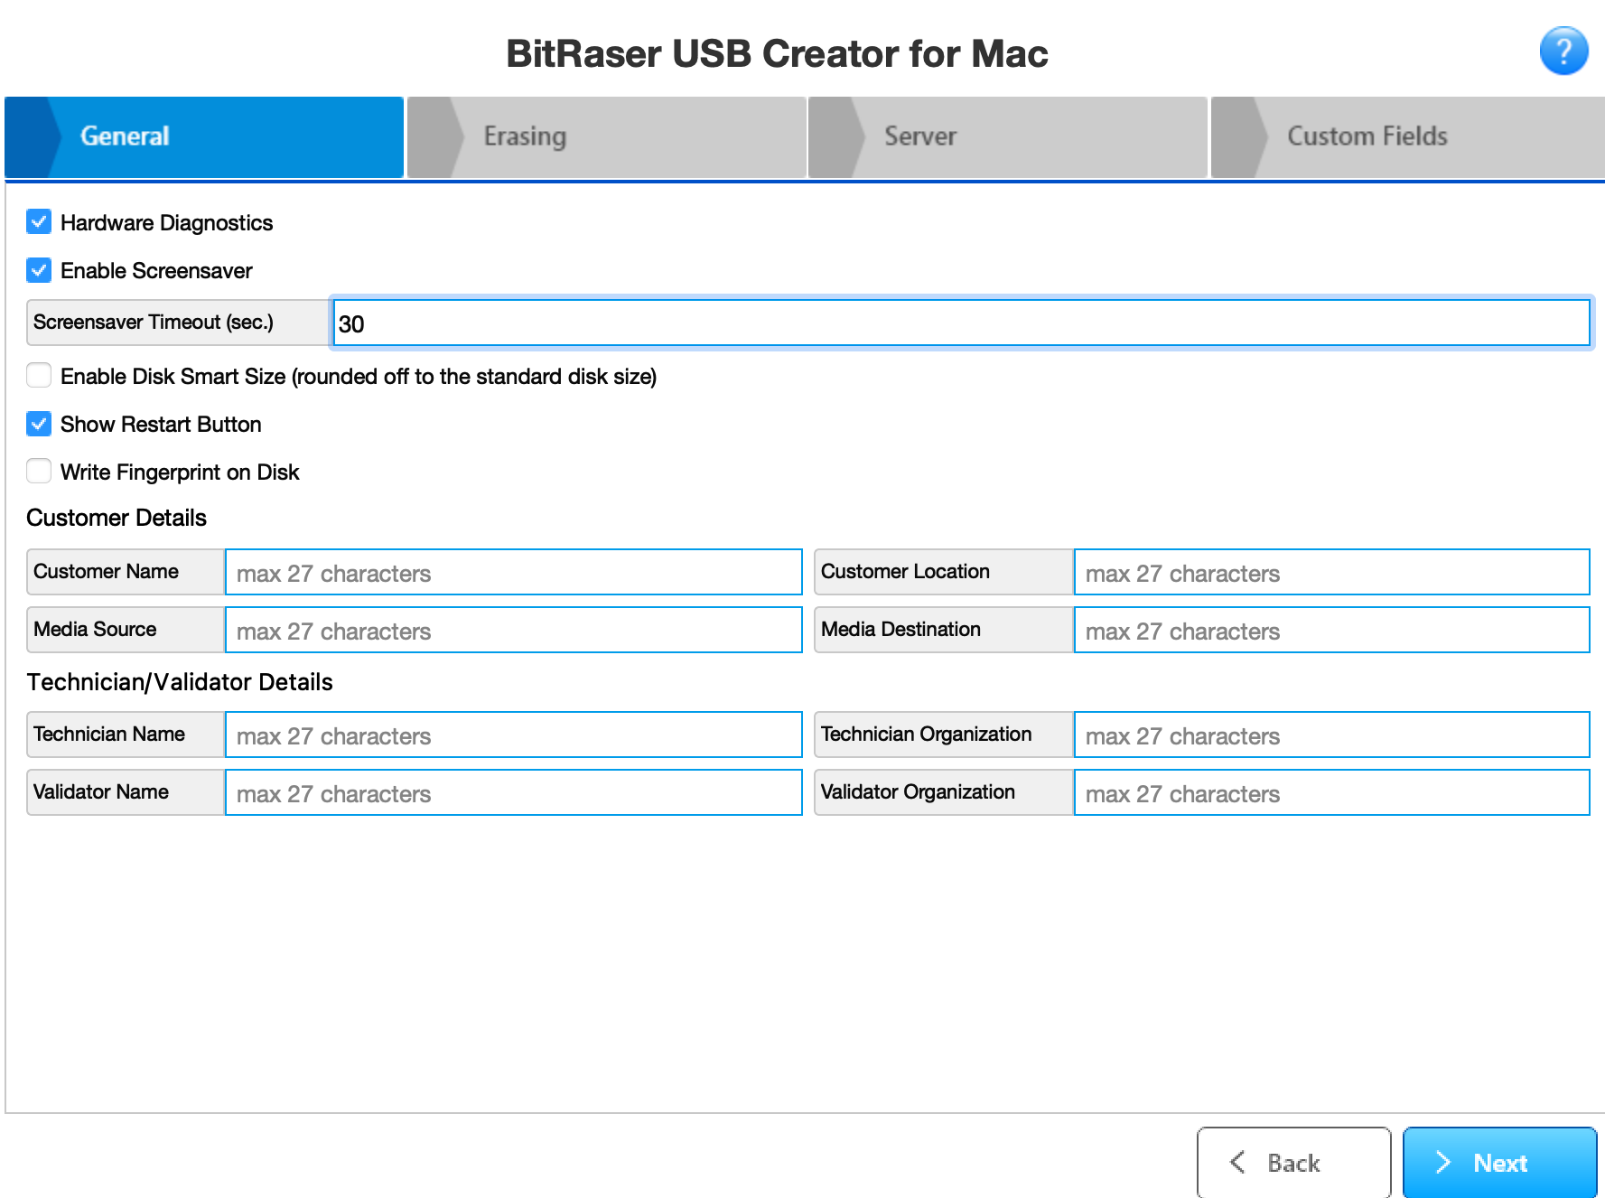
Task: Check Write Fingerprint on Disk
Action: (x=39, y=471)
